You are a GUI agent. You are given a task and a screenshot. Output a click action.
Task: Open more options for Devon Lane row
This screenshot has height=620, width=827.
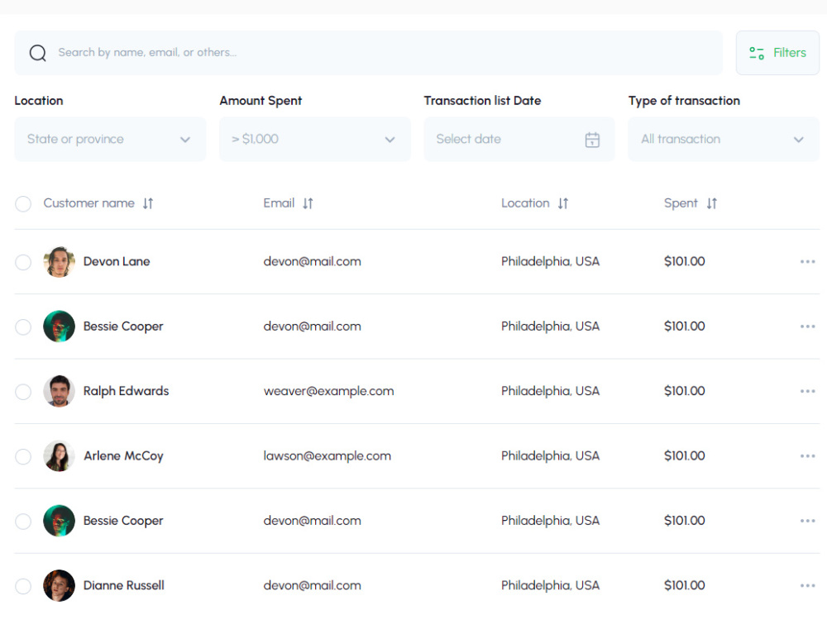tap(807, 261)
